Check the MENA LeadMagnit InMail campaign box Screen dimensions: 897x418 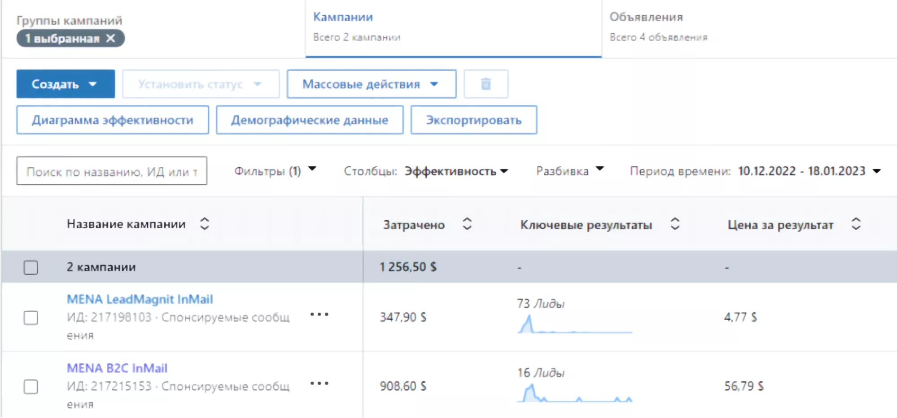pyautogui.click(x=31, y=318)
